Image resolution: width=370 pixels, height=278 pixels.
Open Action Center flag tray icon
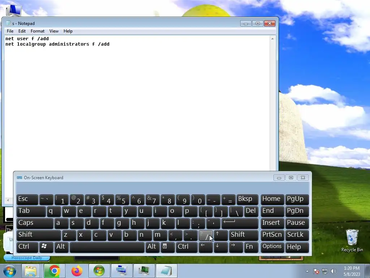tap(316, 271)
